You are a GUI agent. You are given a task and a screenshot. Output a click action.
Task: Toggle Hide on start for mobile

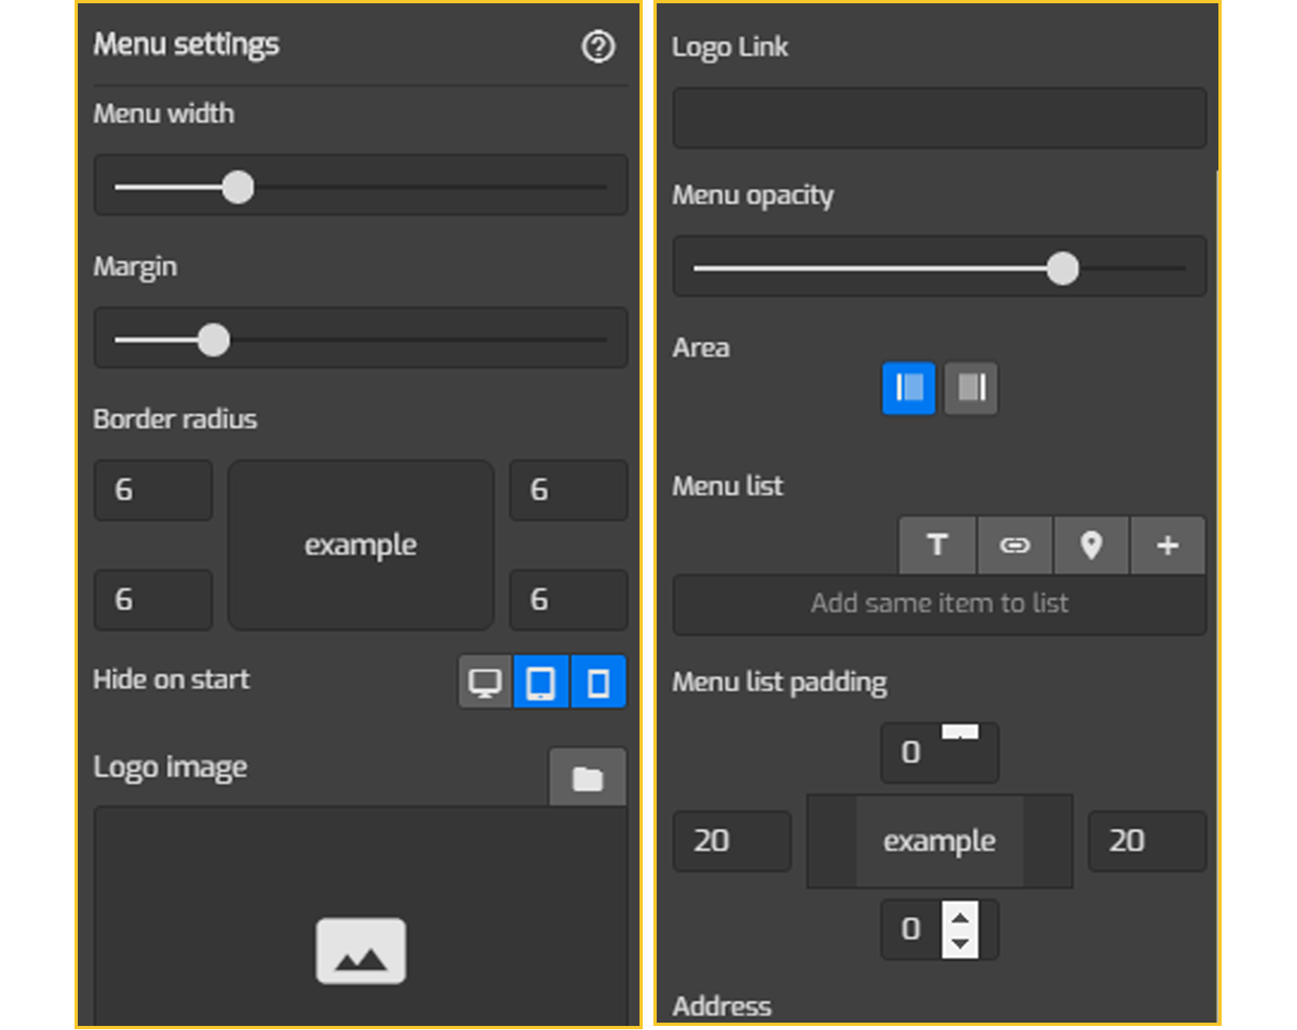(599, 681)
